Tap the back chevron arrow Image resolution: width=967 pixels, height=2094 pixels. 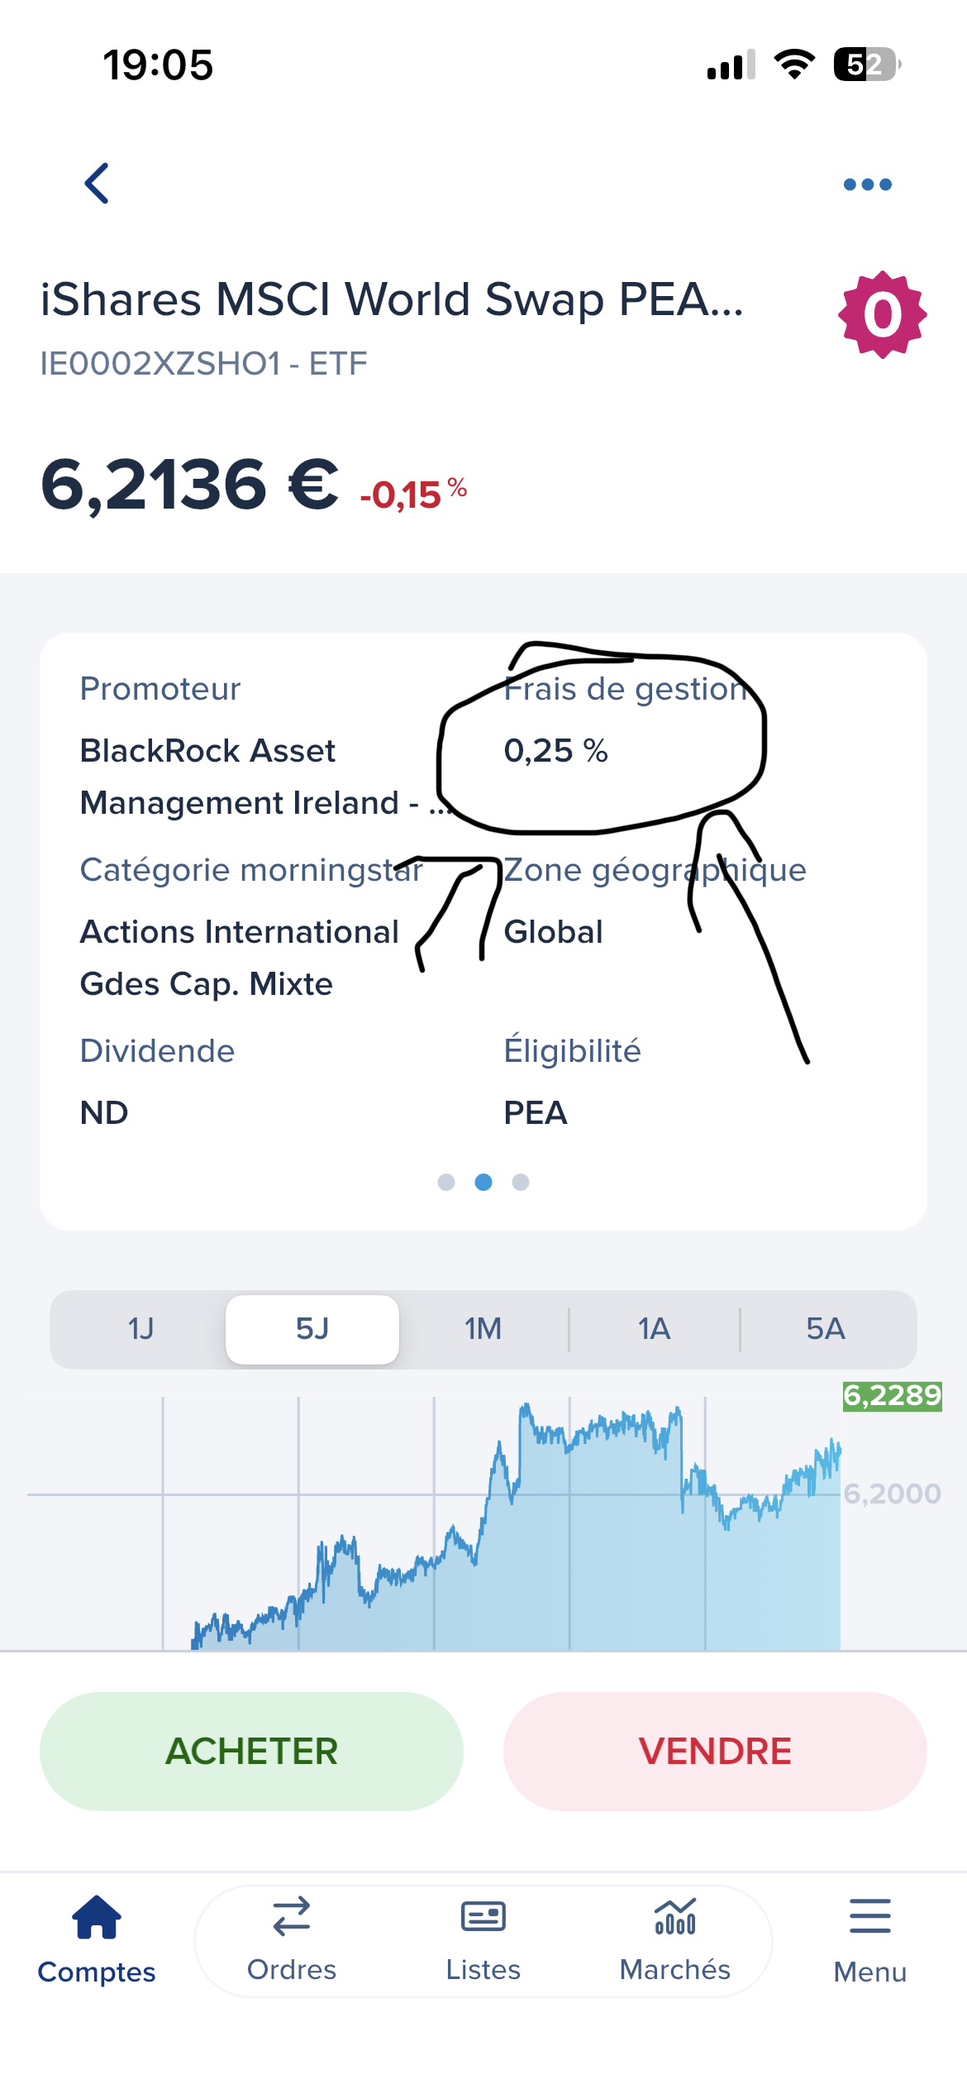pos(98,184)
